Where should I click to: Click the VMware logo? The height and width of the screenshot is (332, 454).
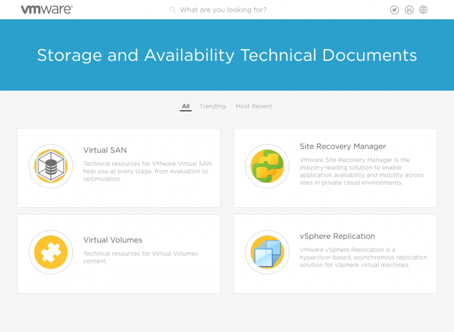47,10
